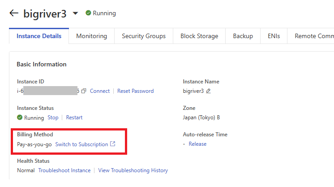The image size is (334, 187).
Task: Open Troubleshoot Instance link
Action: coord(64,170)
